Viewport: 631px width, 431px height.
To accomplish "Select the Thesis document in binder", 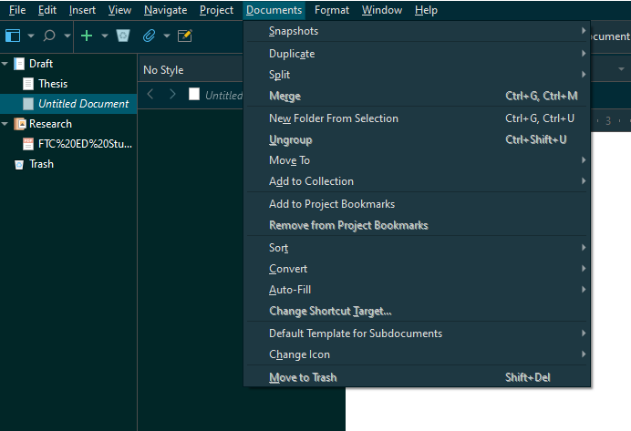I will click(x=53, y=84).
